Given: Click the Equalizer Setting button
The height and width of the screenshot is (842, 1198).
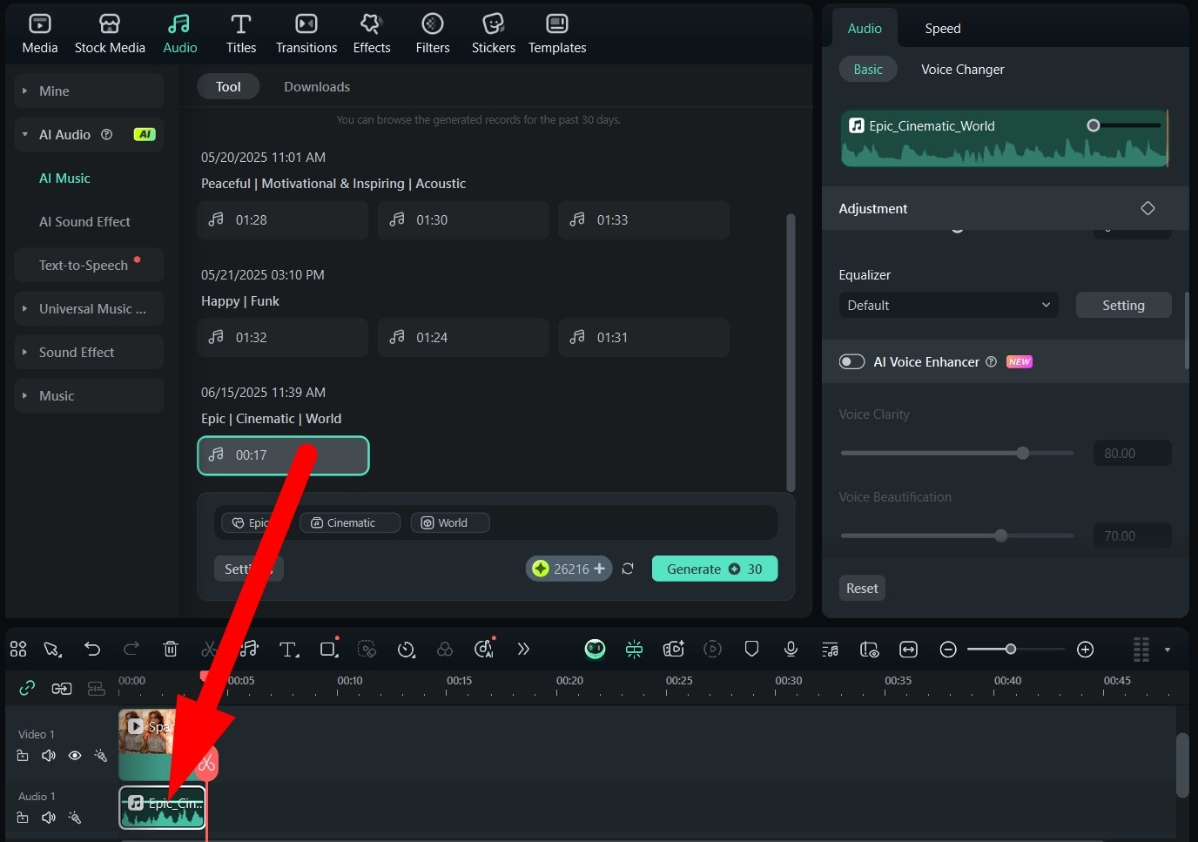Looking at the screenshot, I should coord(1123,305).
